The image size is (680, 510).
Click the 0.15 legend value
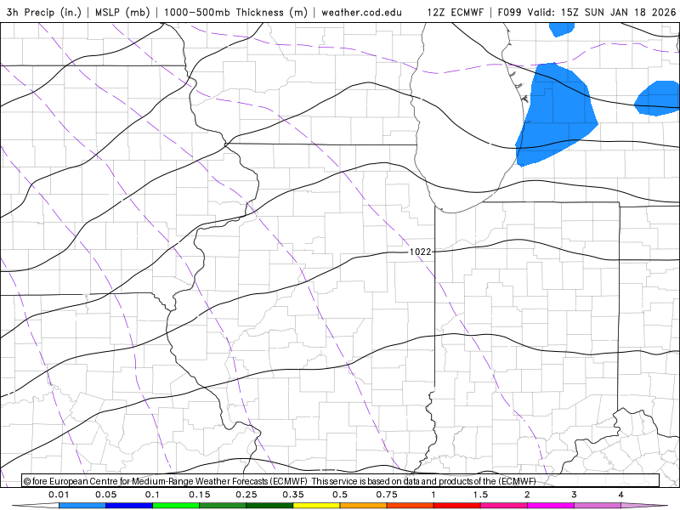(200, 495)
